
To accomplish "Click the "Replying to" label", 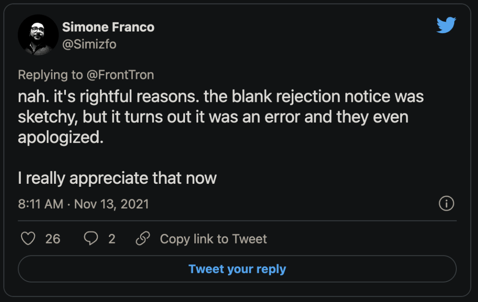I will [x=50, y=75].
